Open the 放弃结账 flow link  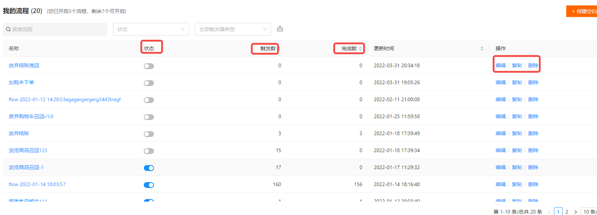coord(19,133)
